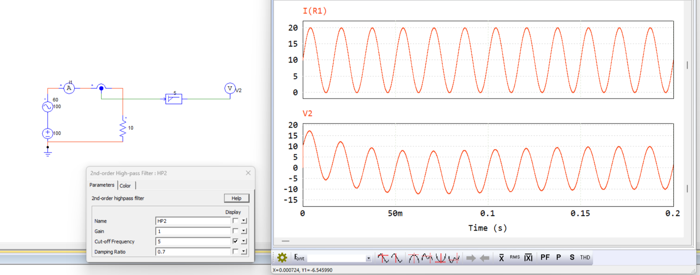The image size is (700, 275).
Task: Click the cursor coordinates status bar text
Action: (x=303, y=270)
